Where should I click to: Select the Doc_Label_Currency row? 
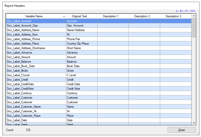point(98,93)
